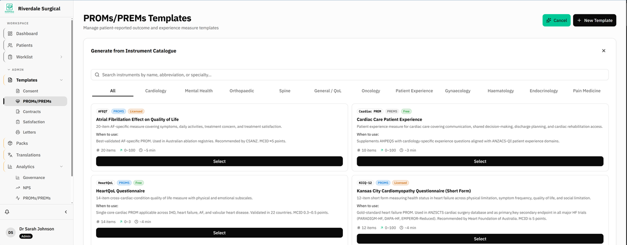
Task: Select the All category tab
Action: pos(113,91)
